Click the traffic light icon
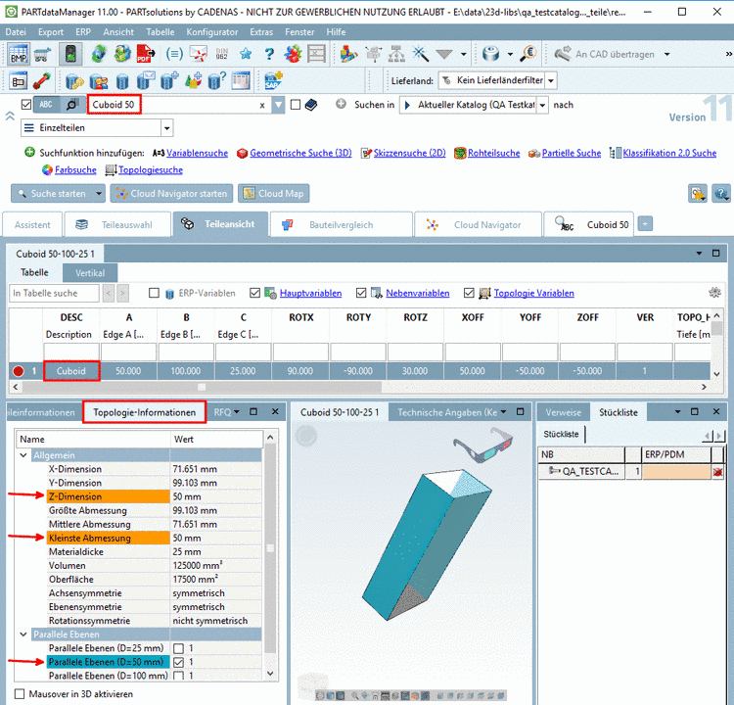The height and width of the screenshot is (705, 734). [x=70, y=54]
